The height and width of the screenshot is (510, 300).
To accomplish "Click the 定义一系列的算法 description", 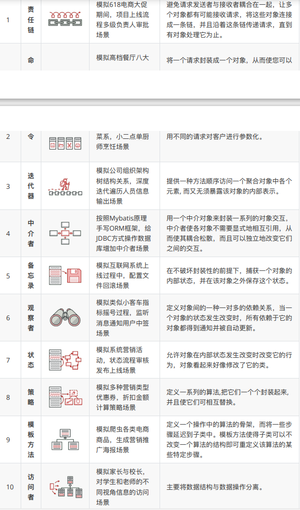I will tap(227, 397).
